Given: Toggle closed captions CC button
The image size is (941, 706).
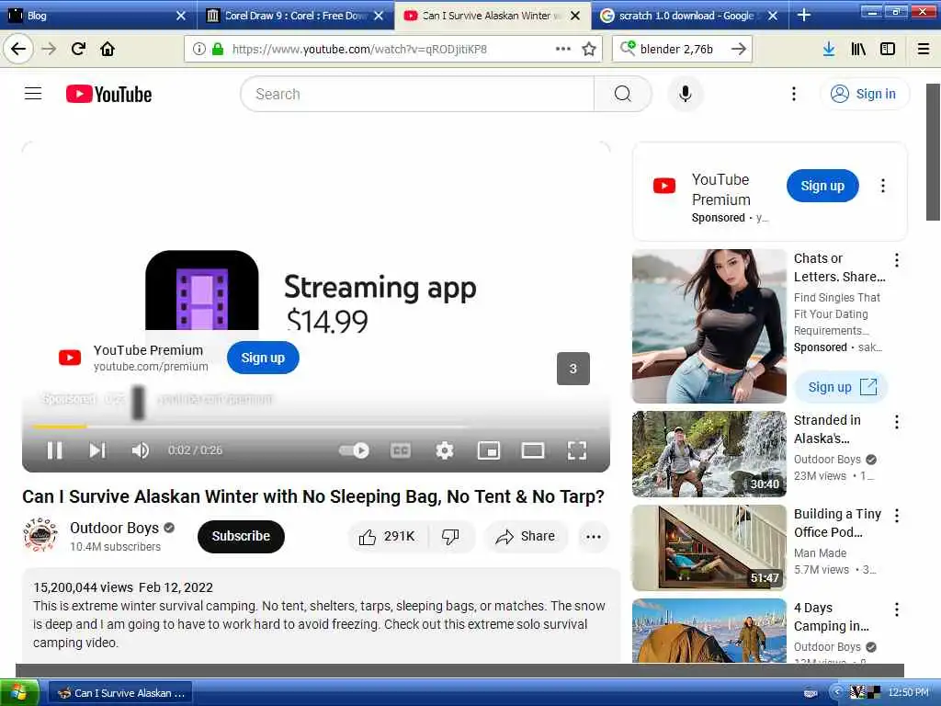Looking at the screenshot, I should (x=401, y=450).
